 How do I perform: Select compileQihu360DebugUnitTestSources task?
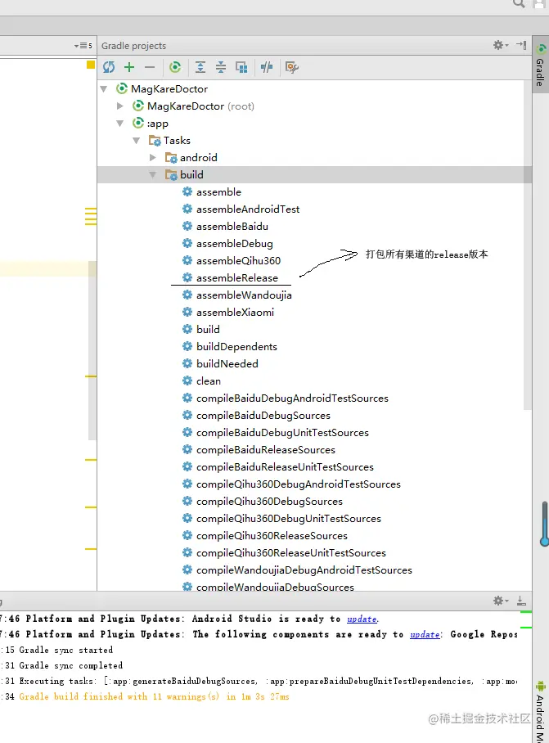[281, 519]
